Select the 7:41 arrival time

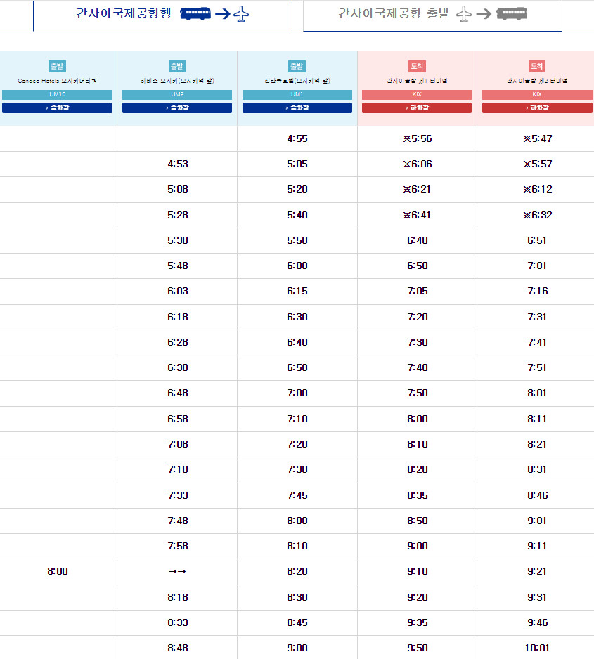[537, 342]
